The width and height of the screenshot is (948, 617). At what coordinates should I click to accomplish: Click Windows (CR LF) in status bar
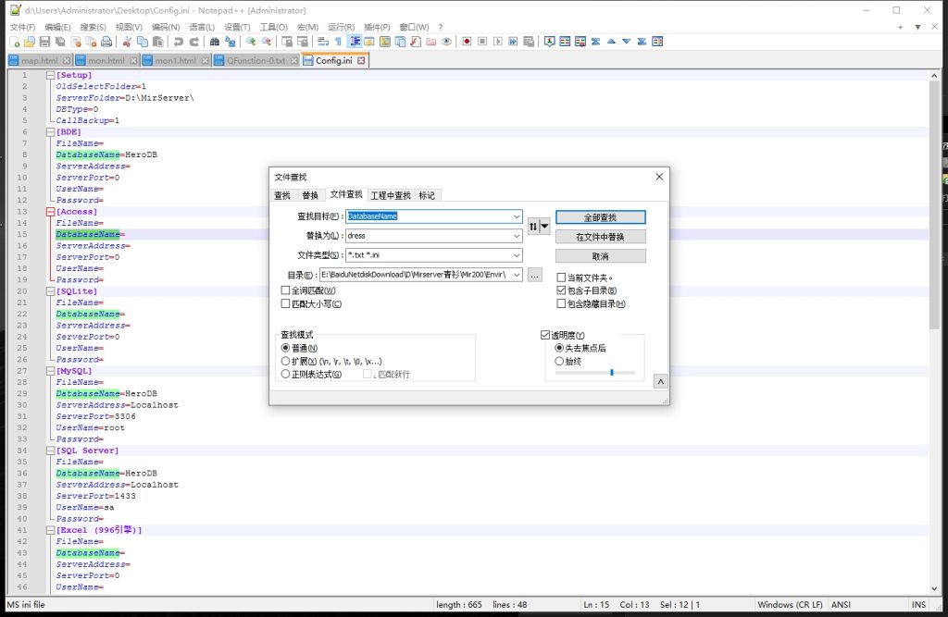tap(790, 604)
